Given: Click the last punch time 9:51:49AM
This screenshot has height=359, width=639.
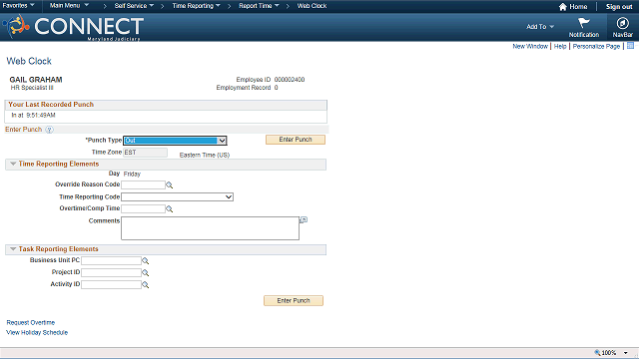Looking at the screenshot, I should point(41,116).
